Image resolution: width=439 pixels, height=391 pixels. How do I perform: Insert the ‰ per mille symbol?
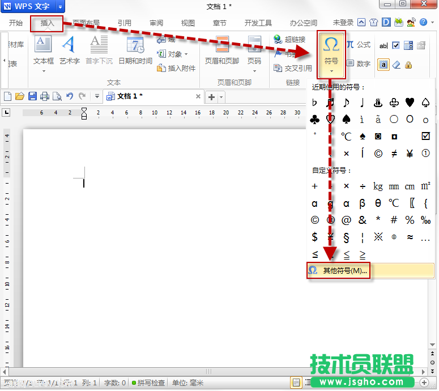425,220
